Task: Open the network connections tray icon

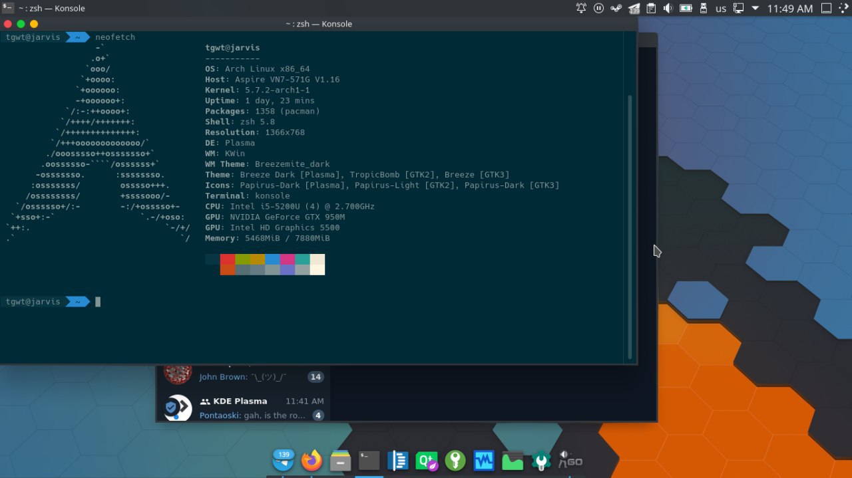Action: tap(738, 9)
